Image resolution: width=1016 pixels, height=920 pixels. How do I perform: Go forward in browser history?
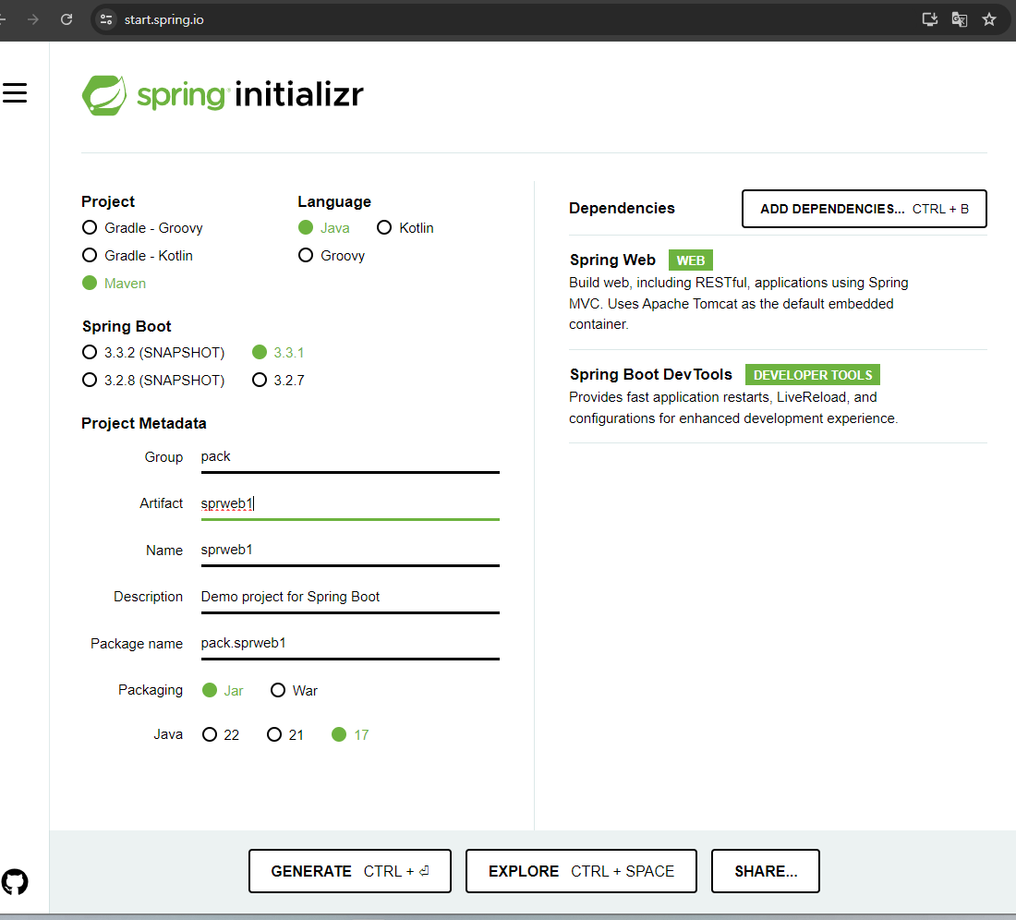(33, 19)
